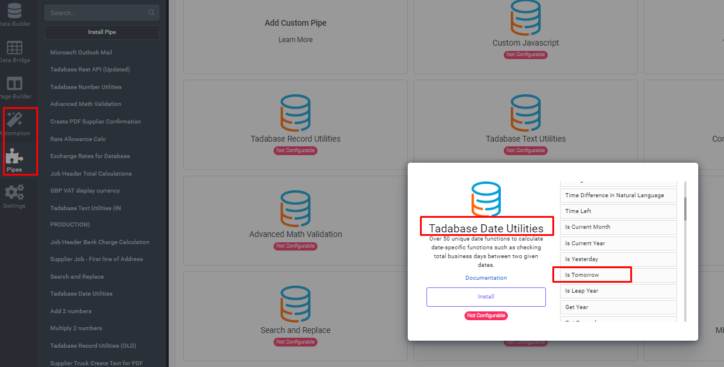Open the Pipes puzzle piece icon
This screenshot has height=367, width=724.
click(15, 156)
